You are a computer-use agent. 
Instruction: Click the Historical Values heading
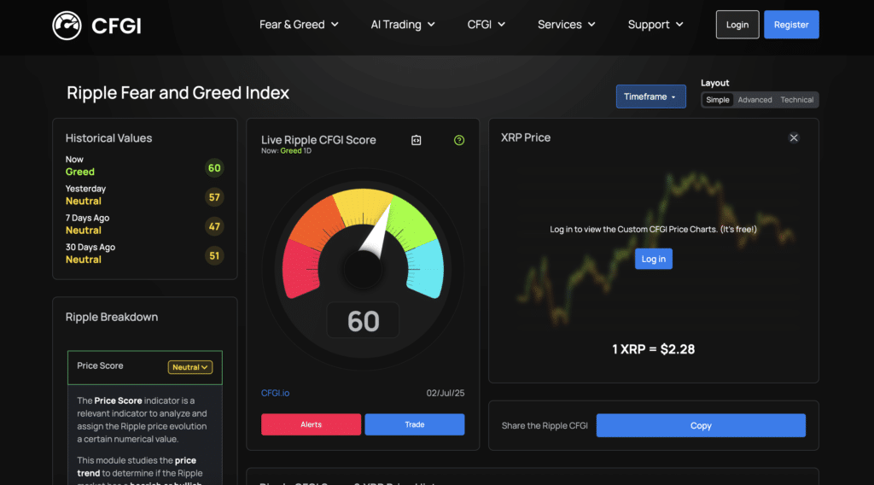point(108,138)
